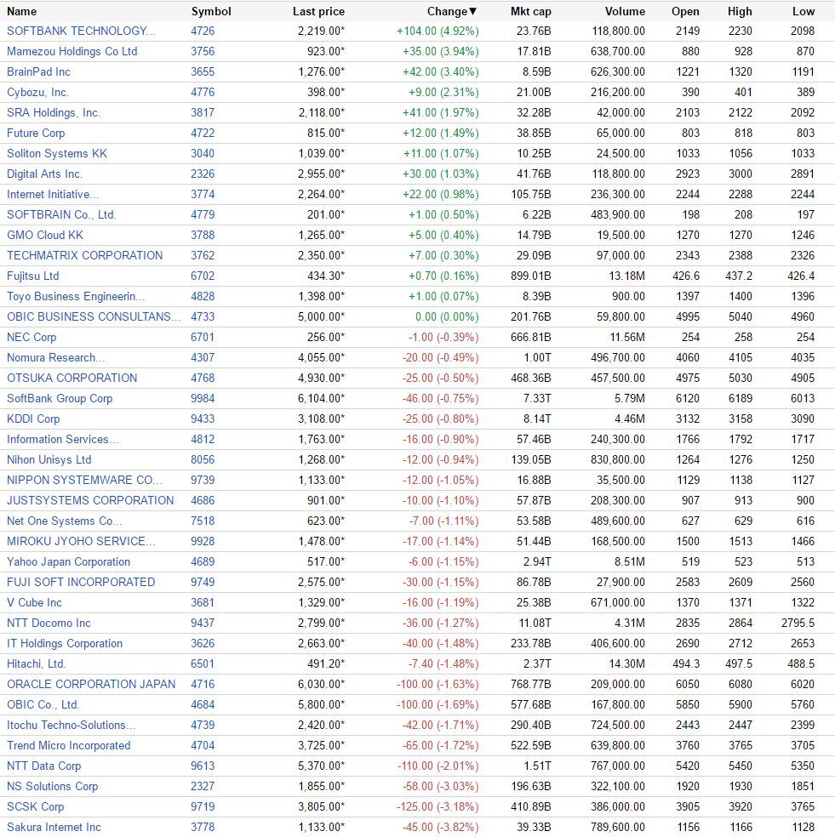The width and height of the screenshot is (835, 837).
Task: Open Itochu Techno-Solutions link
Action: (x=71, y=725)
